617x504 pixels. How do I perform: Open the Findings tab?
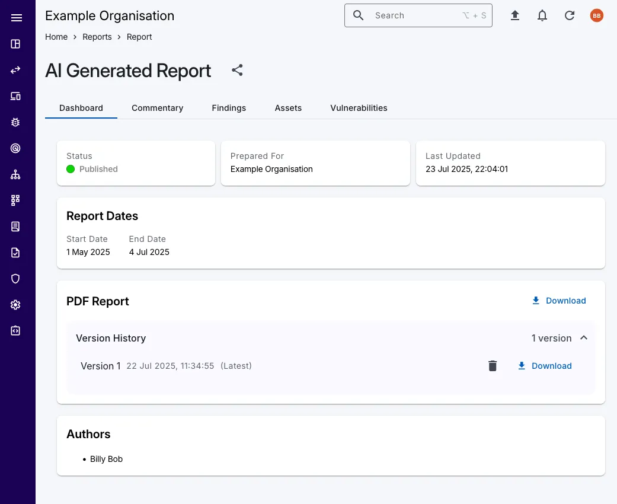coord(229,108)
